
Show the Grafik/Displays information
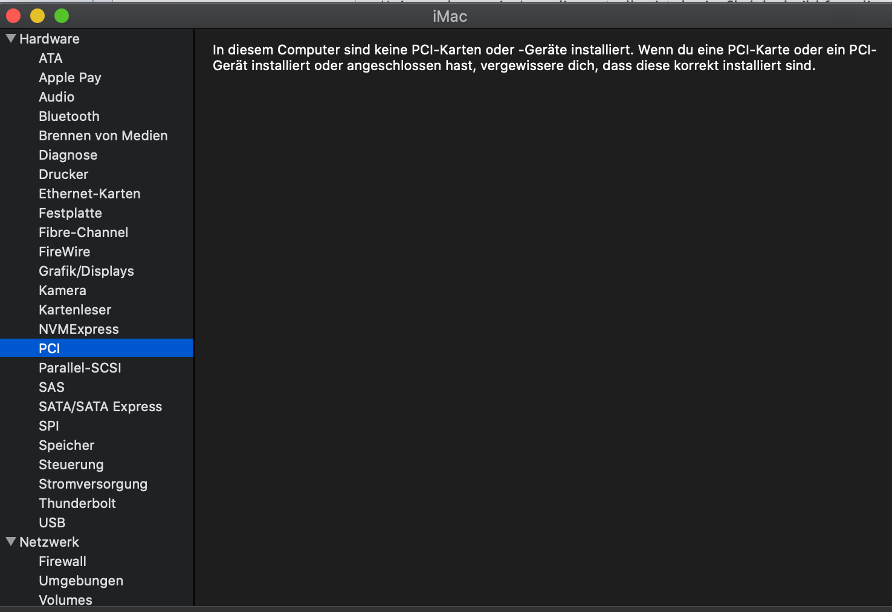coord(86,271)
